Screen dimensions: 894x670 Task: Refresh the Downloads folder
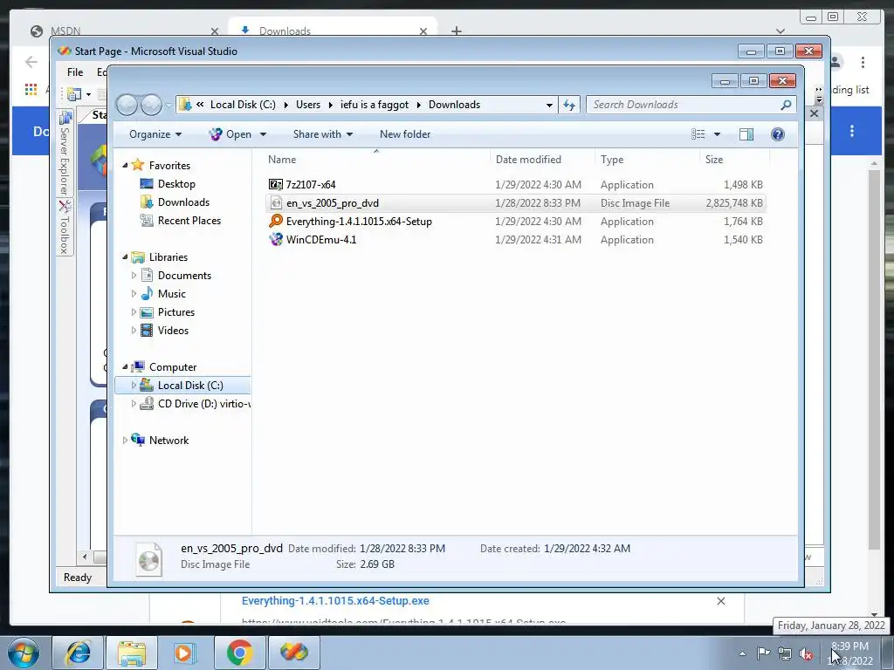coord(569,105)
